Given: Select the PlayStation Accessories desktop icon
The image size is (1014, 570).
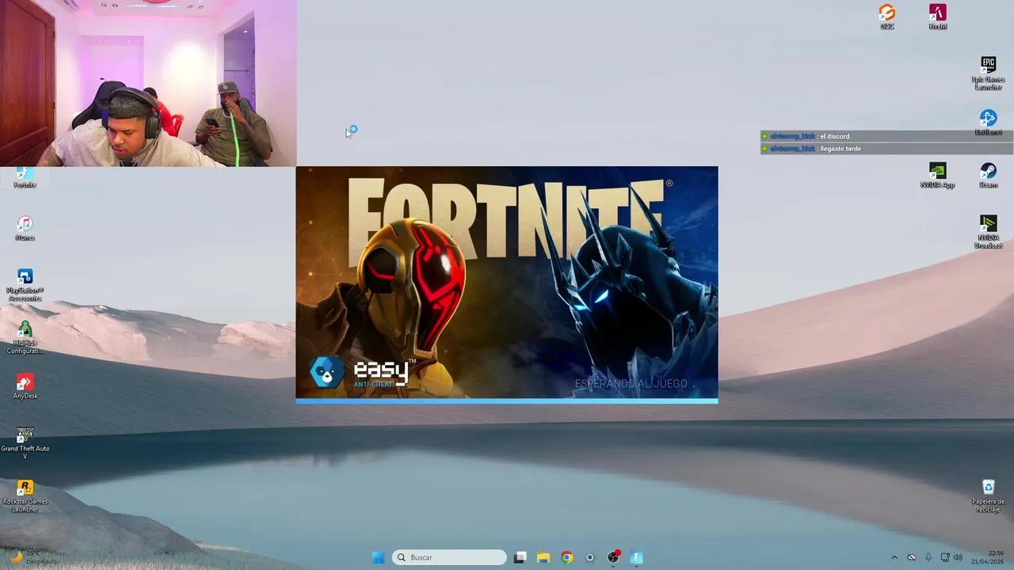Looking at the screenshot, I should 25,285.
